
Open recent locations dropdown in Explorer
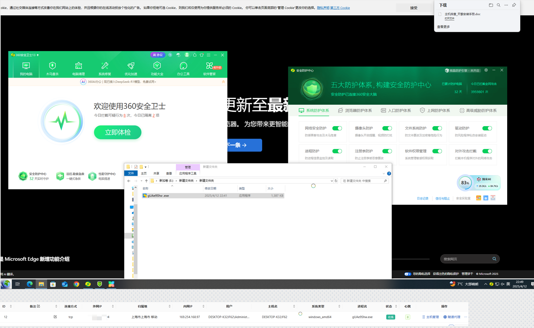coord(141,181)
